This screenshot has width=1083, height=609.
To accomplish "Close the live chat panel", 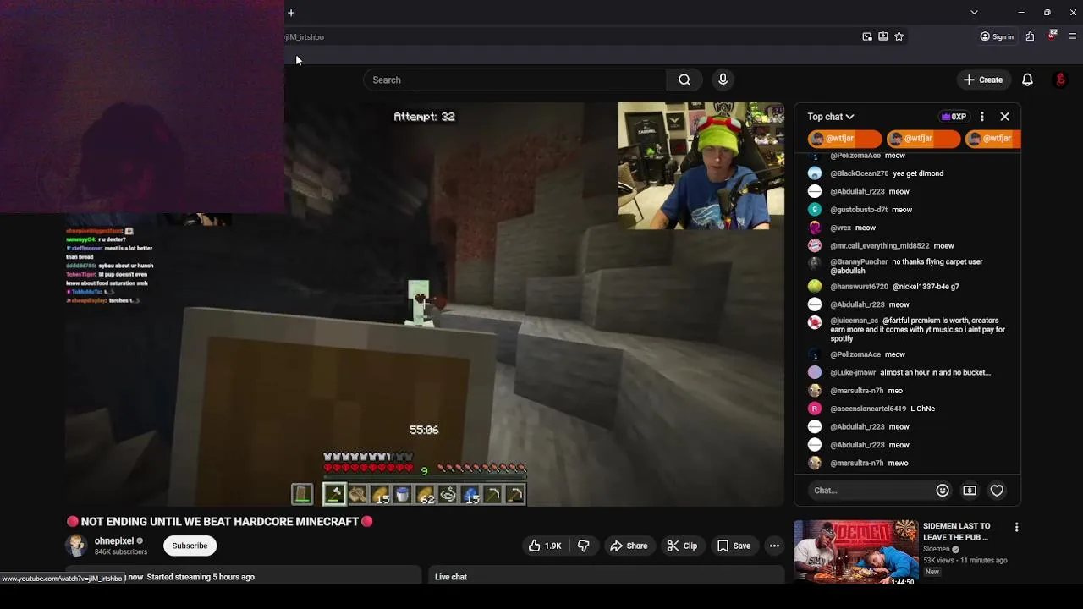I will 1004,117.
